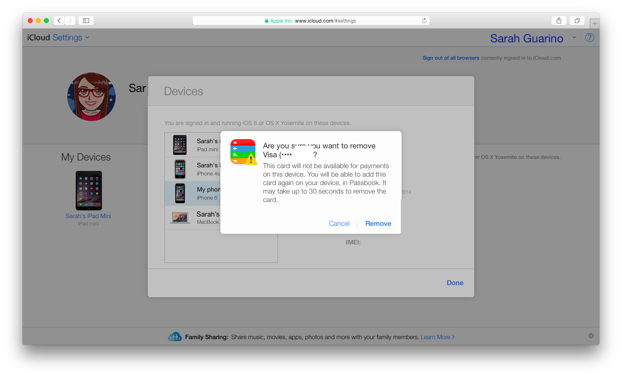Dismiss the Family Sharing banner

591,335
